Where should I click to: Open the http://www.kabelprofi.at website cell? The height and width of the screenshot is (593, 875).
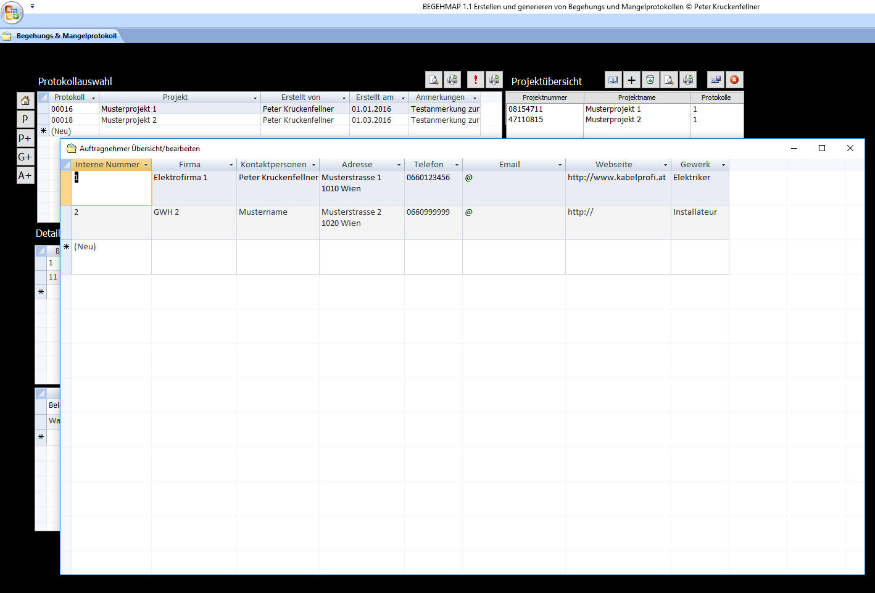click(x=618, y=188)
